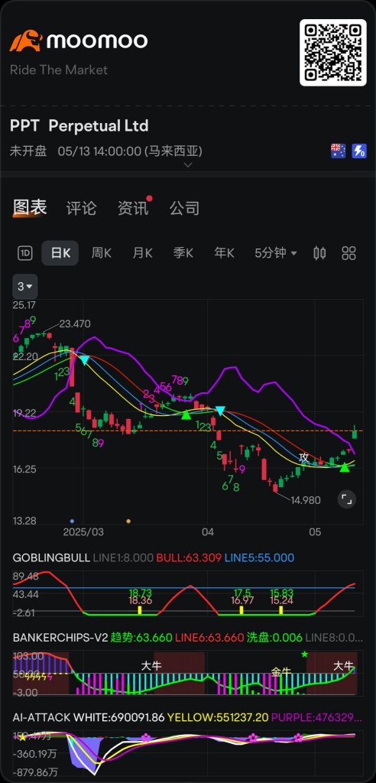Tap the BULL:63.309 value
Image resolution: width=376 pixels, height=783 pixels.
point(189,557)
